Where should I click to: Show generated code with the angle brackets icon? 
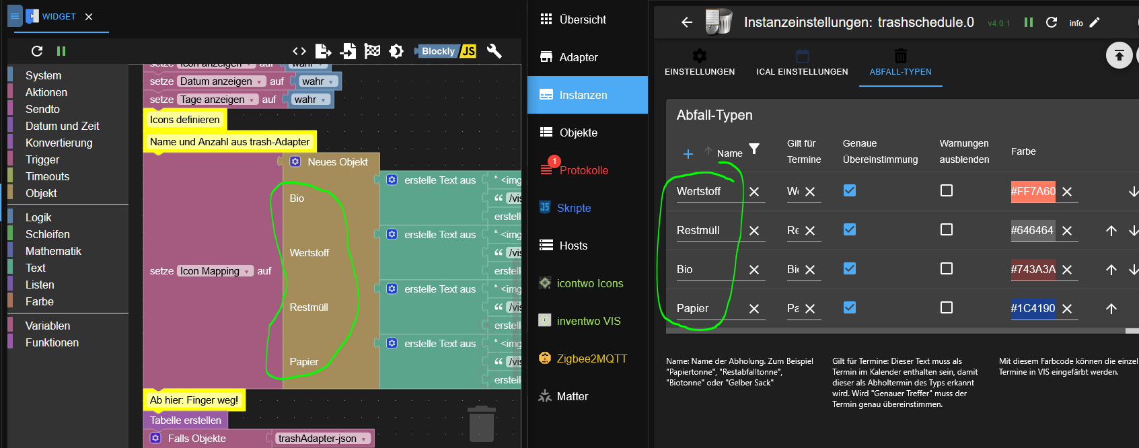click(x=299, y=51)
